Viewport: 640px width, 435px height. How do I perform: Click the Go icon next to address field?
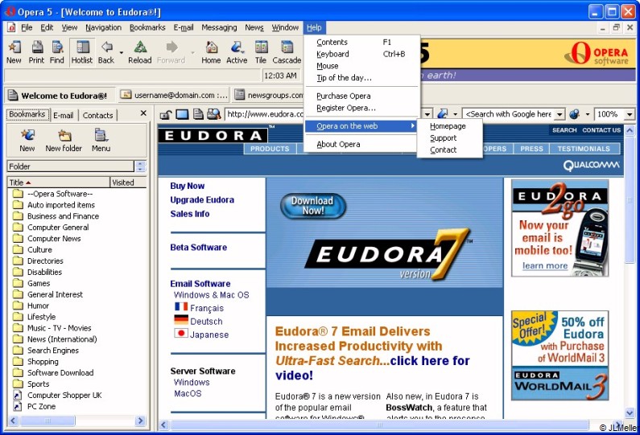pos(443,114)
